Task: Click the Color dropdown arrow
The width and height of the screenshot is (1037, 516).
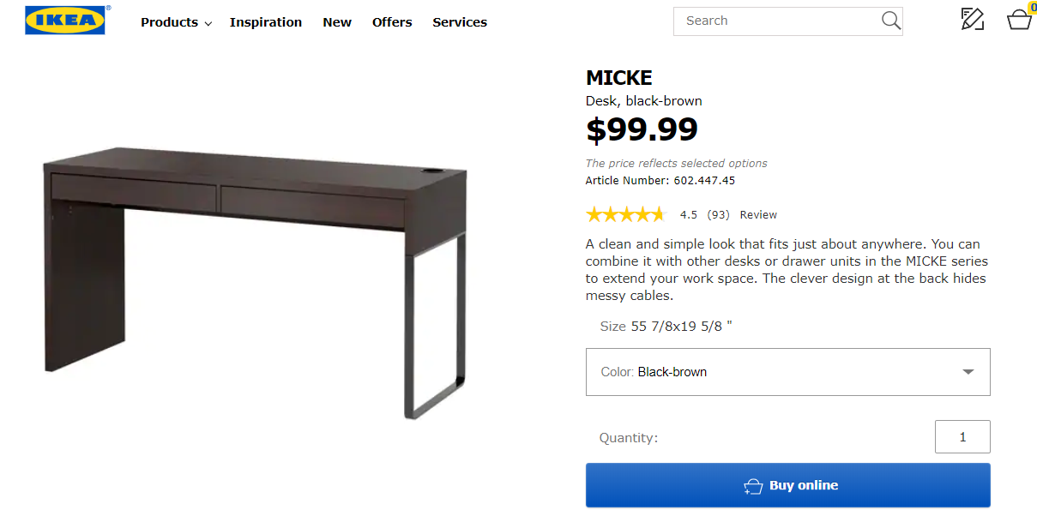Action: coord(968,372)
